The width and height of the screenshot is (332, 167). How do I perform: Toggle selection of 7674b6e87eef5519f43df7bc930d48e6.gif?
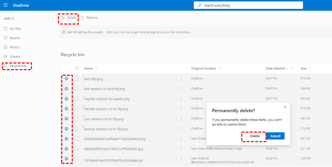click(x=66, y=159)
